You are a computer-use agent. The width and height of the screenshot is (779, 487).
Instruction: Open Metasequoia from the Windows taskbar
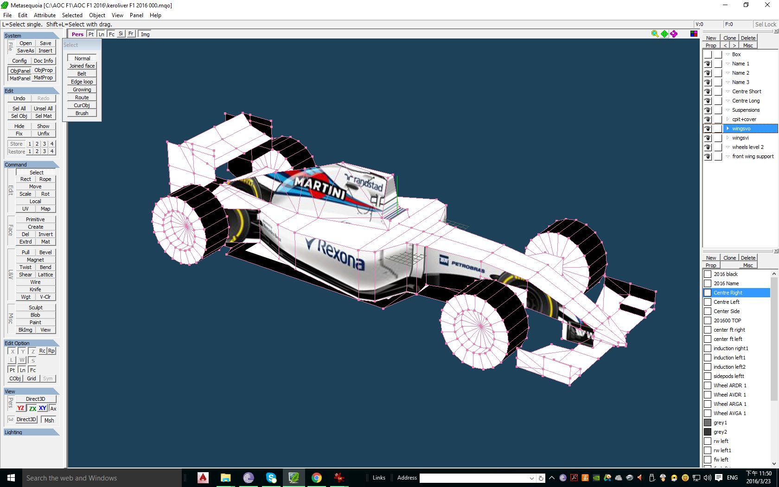294,478
